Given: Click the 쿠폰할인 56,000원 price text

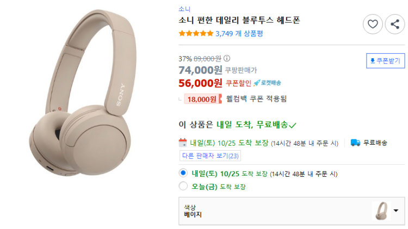Looking at the screenshot, I should coord(201,83).
